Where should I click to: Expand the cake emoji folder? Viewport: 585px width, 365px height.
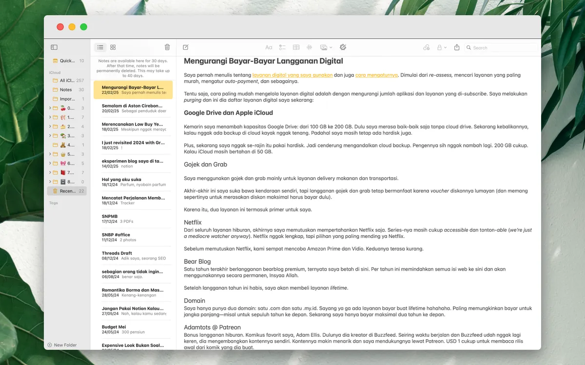tap(50, 127)
